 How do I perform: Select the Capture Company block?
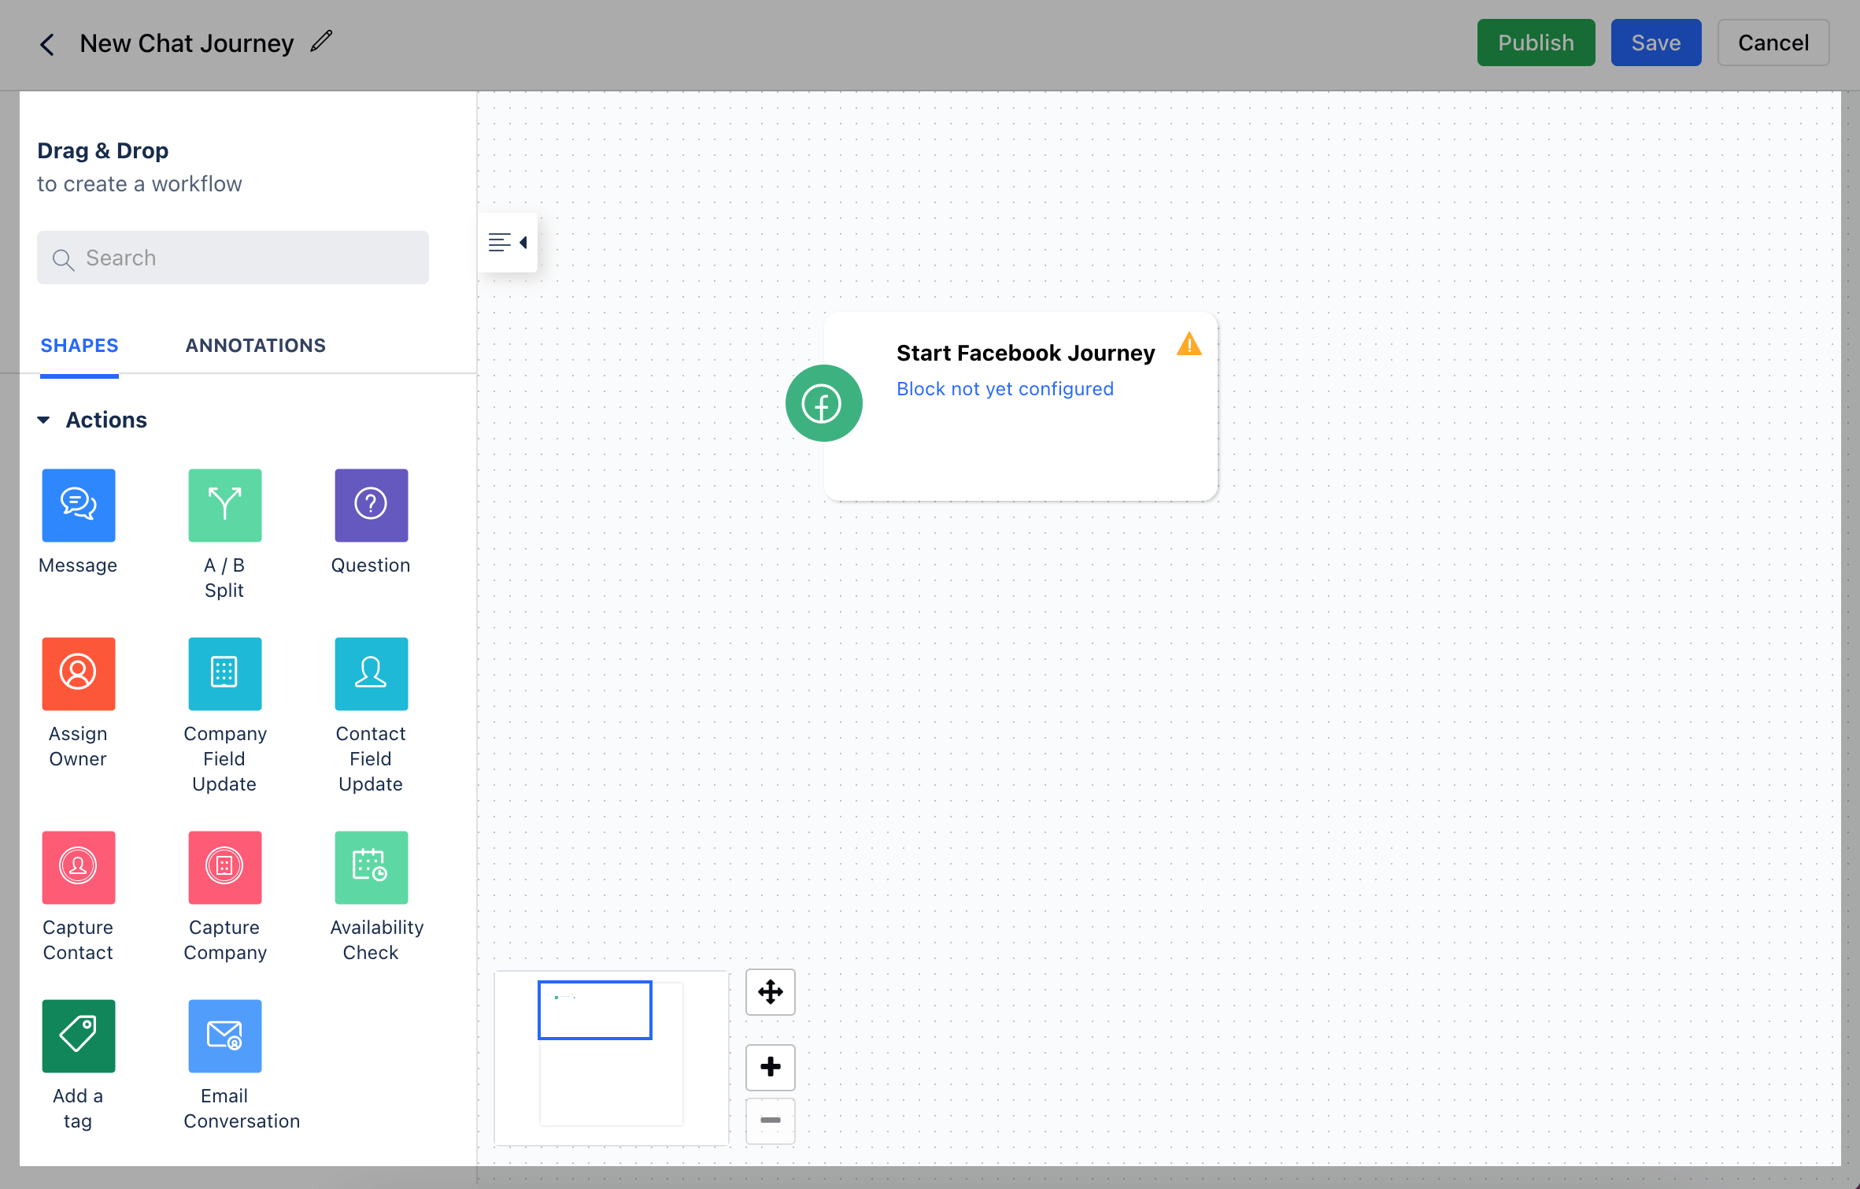224,868
